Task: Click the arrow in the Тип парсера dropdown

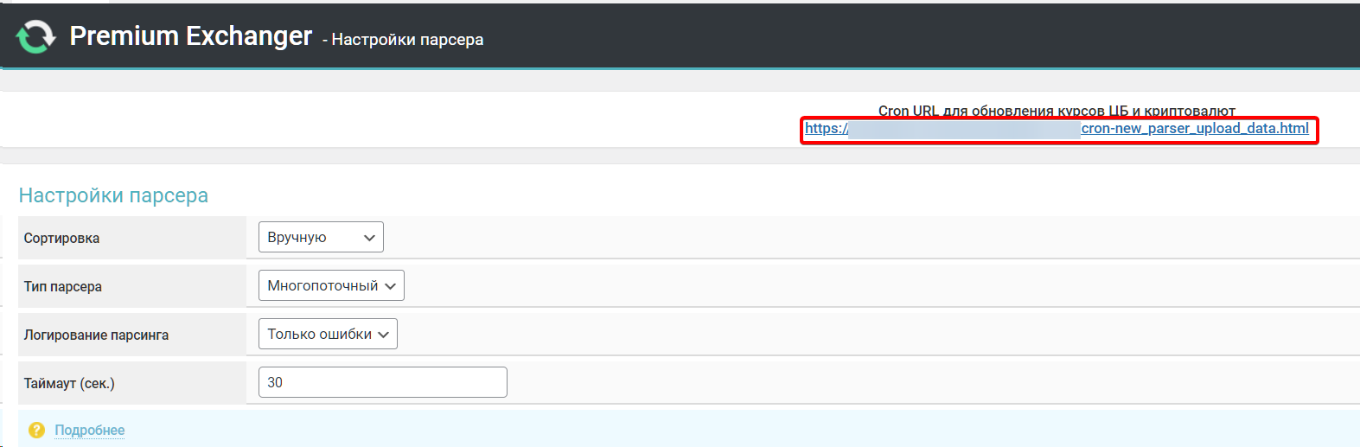Action: [x=390, y=286]
